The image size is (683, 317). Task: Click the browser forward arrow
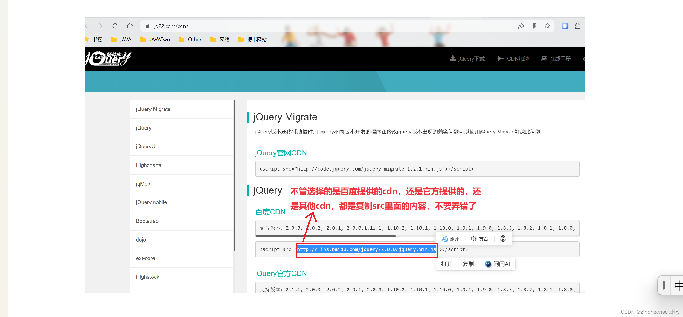100,26
